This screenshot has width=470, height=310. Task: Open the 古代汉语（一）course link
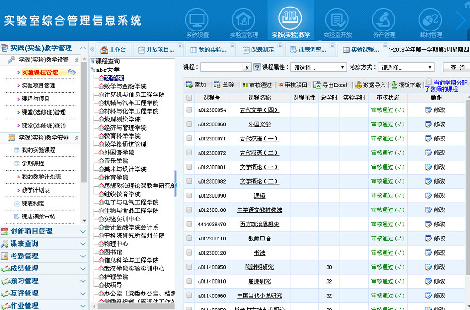coord(259,139)
